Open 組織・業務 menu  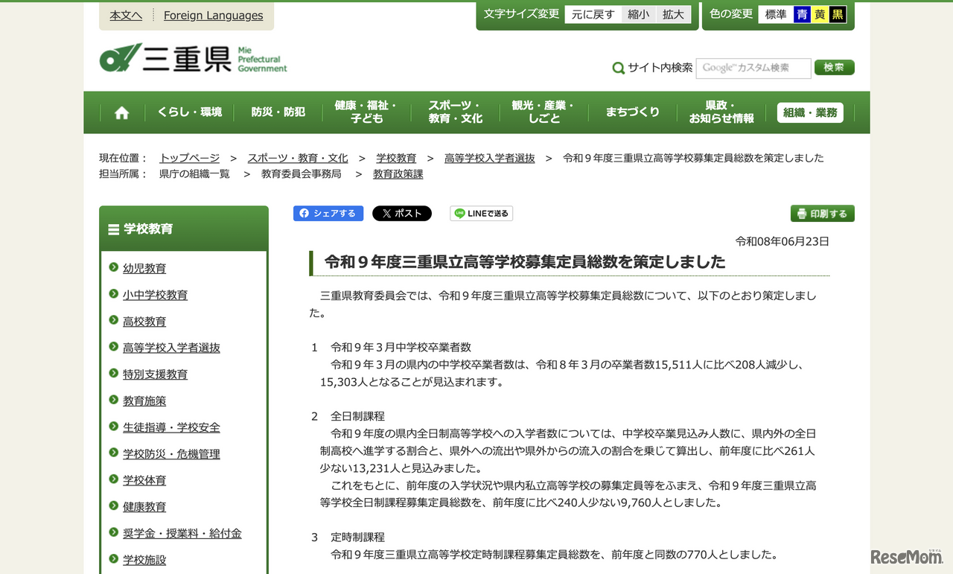click(x=810, y=112)
